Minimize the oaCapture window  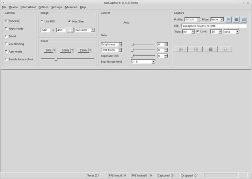pyautogui.click(x=238, y=3)
